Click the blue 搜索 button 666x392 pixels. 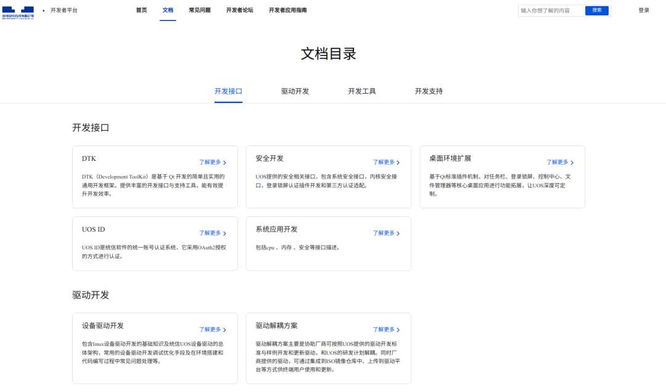[597, 10]
